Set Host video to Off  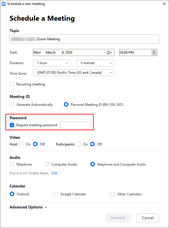click(x=35, y=144)
